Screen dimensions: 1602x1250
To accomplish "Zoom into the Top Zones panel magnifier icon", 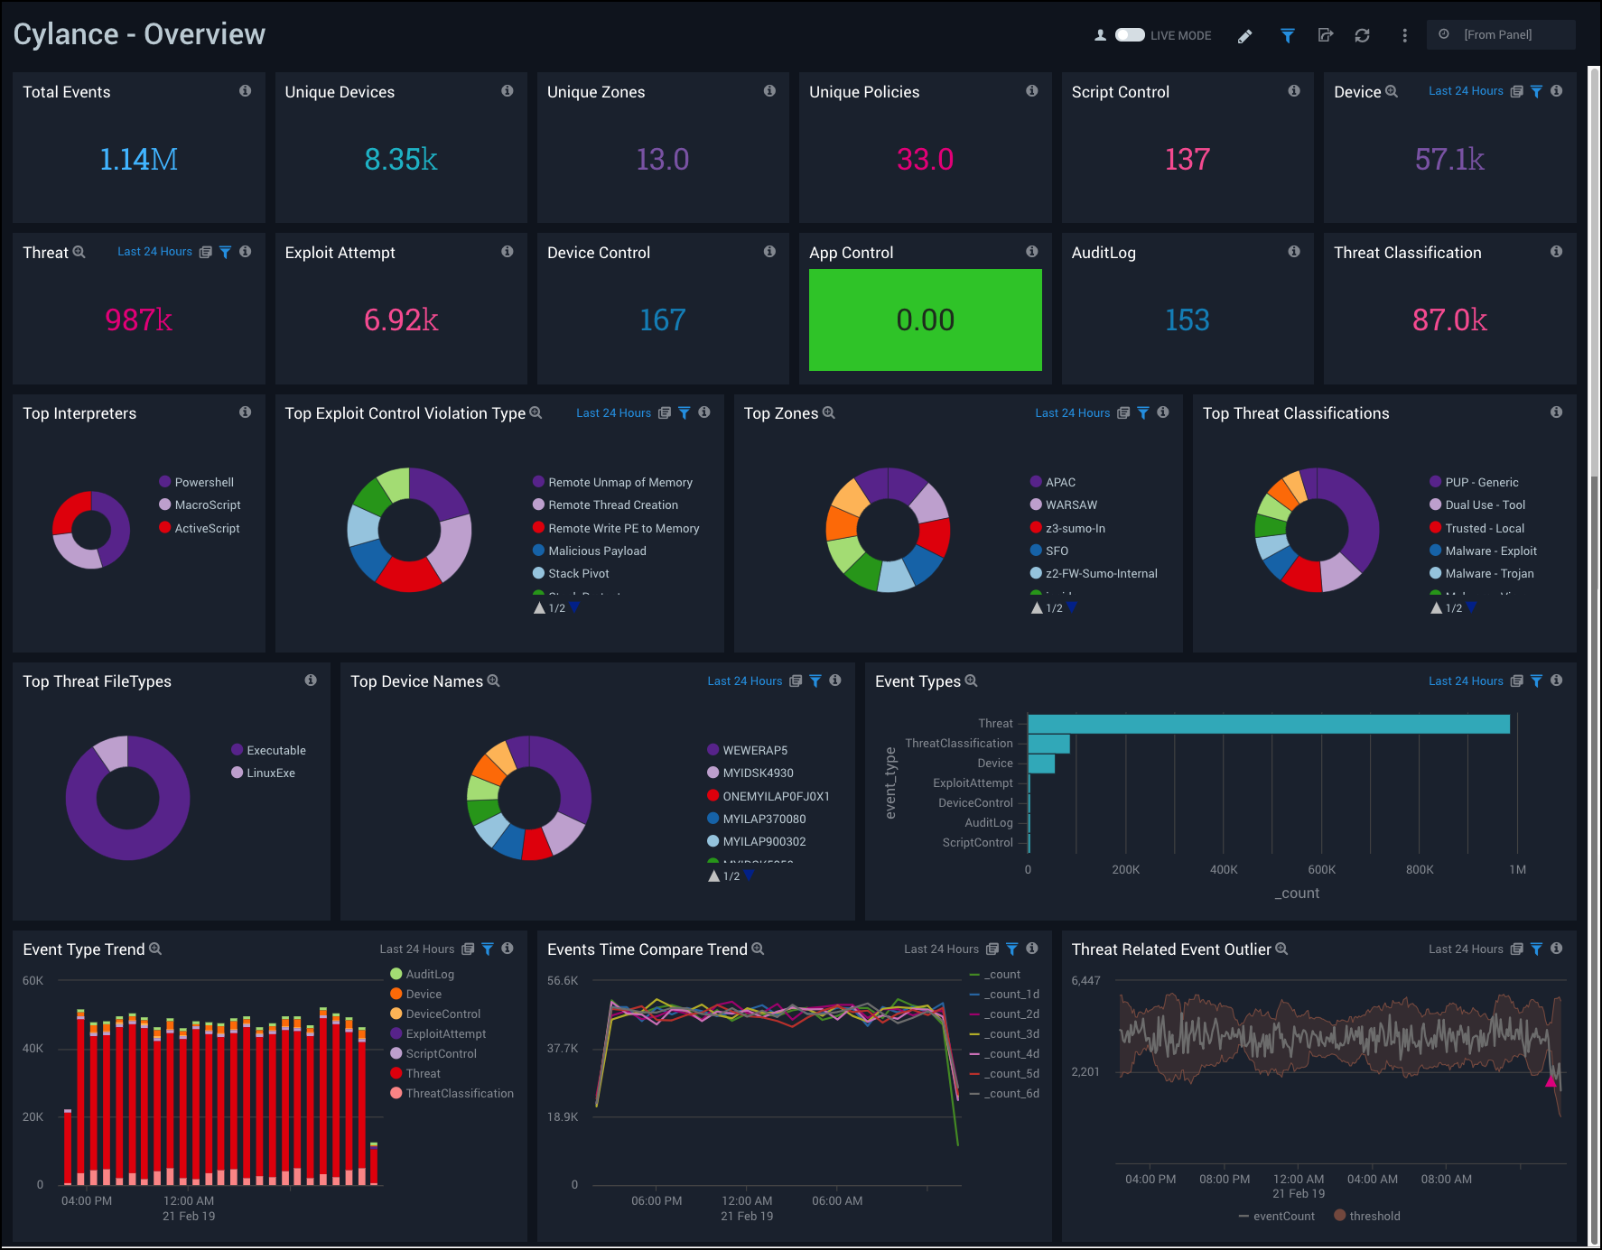I will (x=828, y=412).
